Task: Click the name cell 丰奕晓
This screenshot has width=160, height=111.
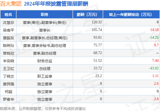Action: 9,61
